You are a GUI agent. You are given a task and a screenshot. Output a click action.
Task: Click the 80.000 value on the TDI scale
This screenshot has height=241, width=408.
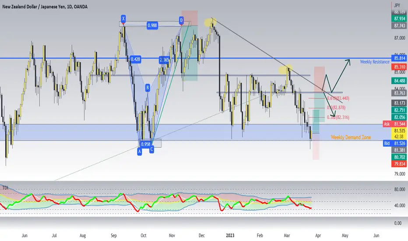coord(399,189)
